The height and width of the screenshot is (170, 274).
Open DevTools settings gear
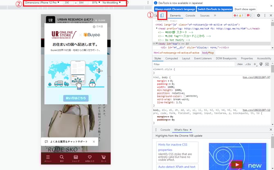[x=258, y=15]
